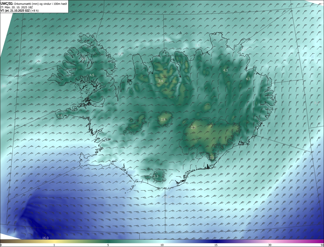Click the 4.8 value on Snæfellsnes peninsula

click(x=60, y=116)
